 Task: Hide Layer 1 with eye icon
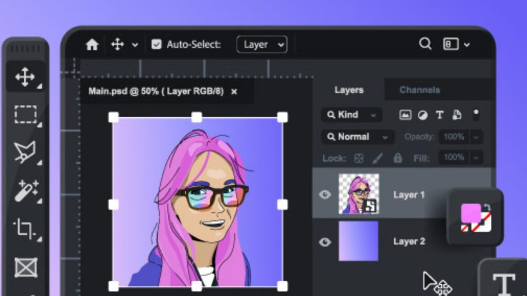tap(325, 195)
